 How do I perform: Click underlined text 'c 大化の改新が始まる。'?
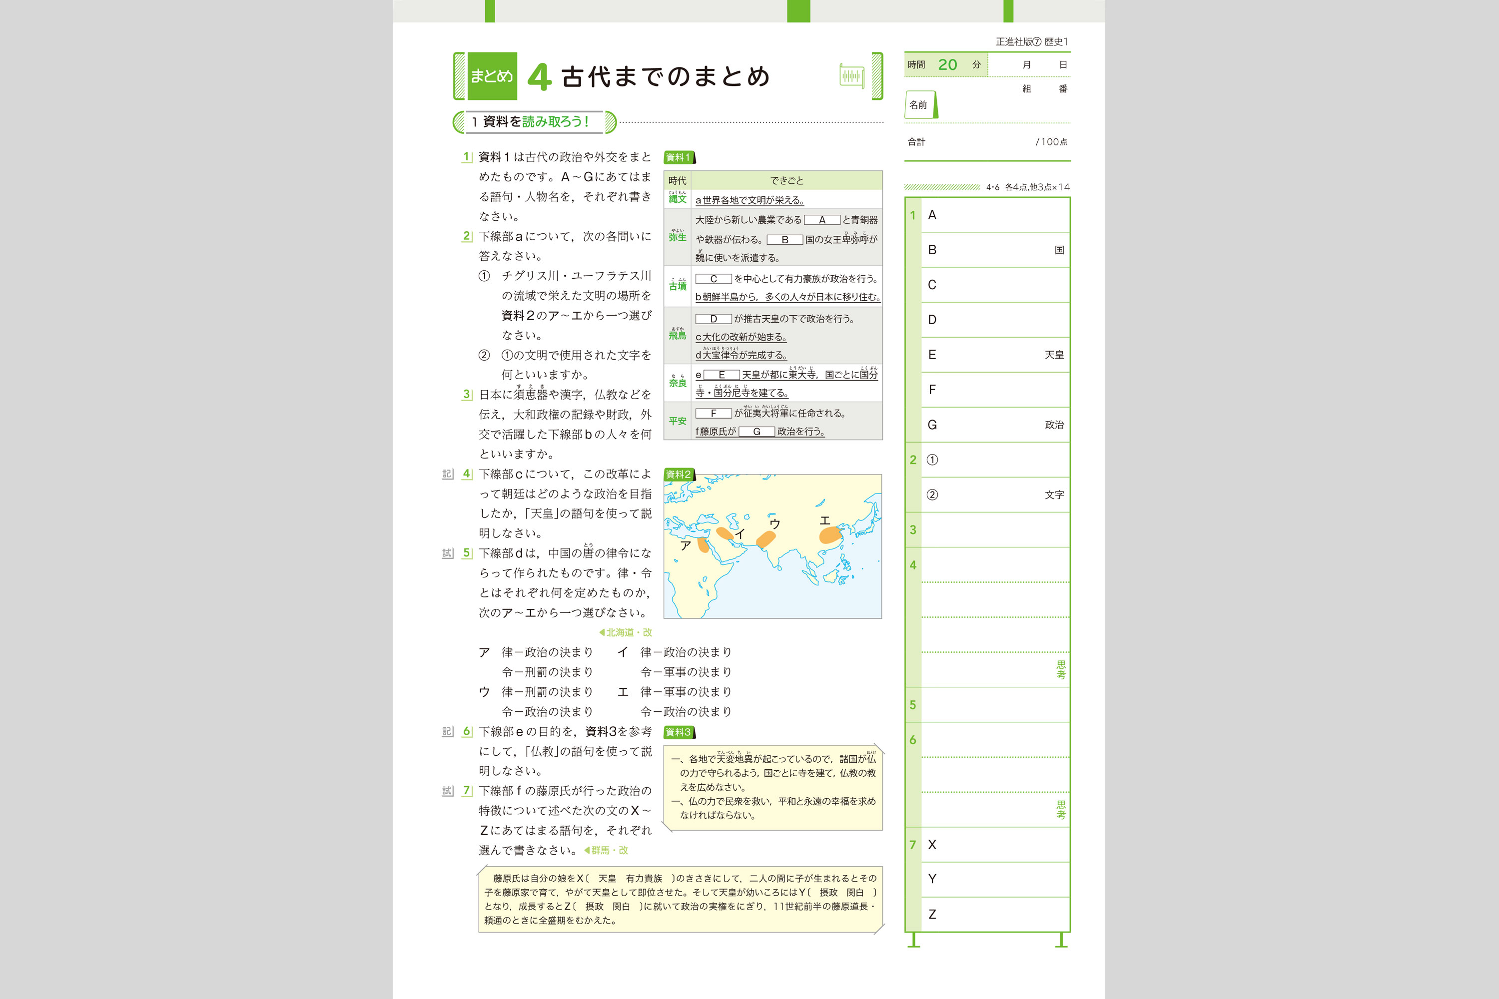(741, 337)
